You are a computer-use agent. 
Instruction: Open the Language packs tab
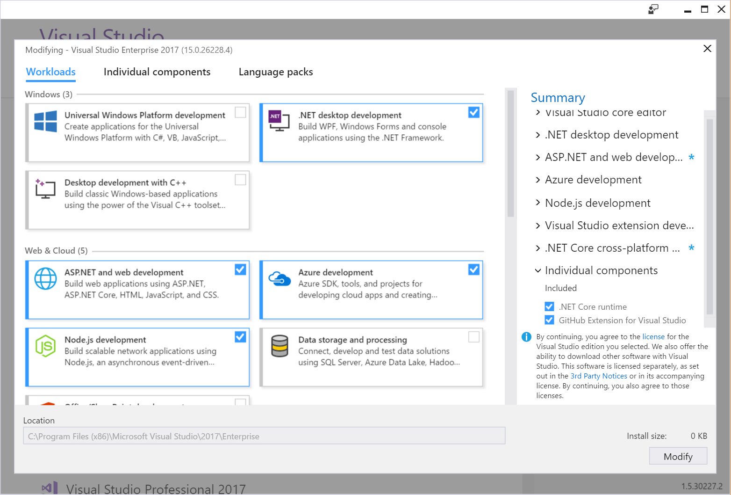(275, 72)
